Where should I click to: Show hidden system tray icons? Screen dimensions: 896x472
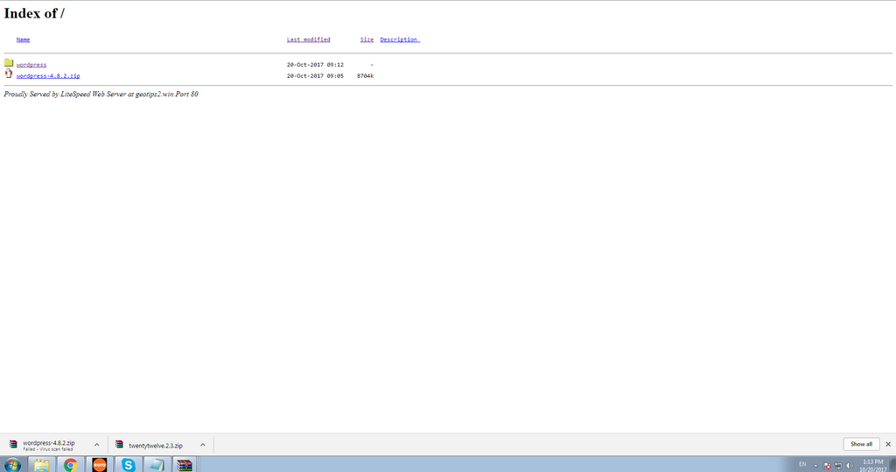point(815,466)
